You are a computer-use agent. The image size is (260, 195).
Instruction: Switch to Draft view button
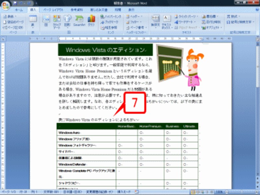[x=212, y=192]
